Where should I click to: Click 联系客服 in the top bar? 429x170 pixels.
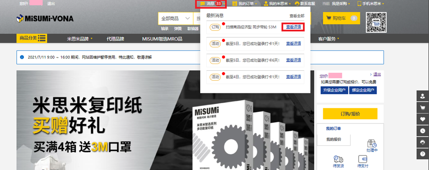pyautogui.click(x=308, y=4)
